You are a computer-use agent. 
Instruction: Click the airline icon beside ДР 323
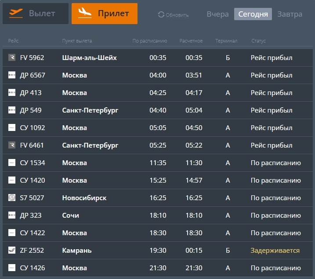point(12,215)
